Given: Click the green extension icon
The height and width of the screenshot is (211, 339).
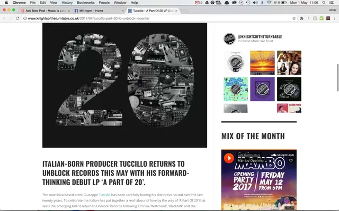Looking at the screenshot, I should pyautogui.click(x=322, y=18).
